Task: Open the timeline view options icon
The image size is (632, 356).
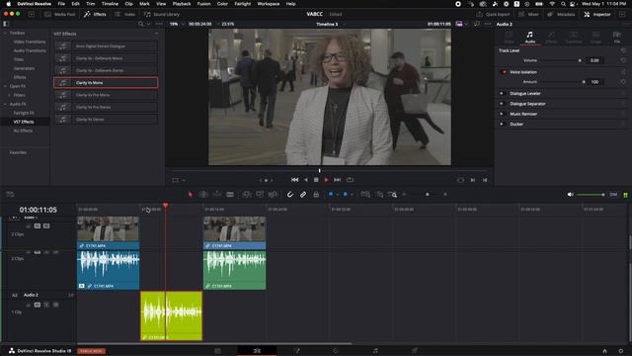Action: point(10,195)
